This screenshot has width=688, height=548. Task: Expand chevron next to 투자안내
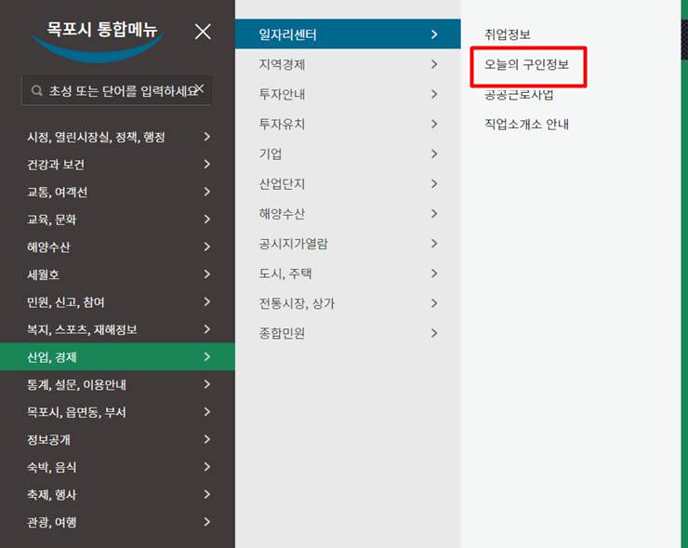click(x=434, y=94)
